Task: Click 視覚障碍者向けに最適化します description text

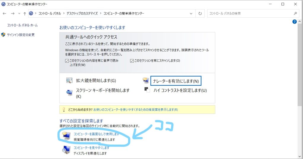Action: [x=94, y=140]
